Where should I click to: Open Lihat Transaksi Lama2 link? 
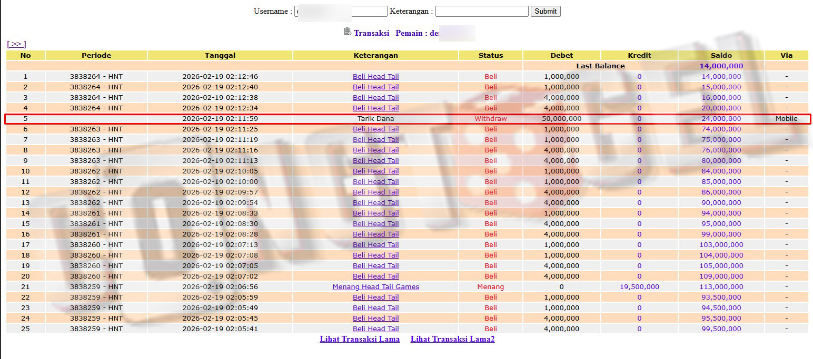453,339
